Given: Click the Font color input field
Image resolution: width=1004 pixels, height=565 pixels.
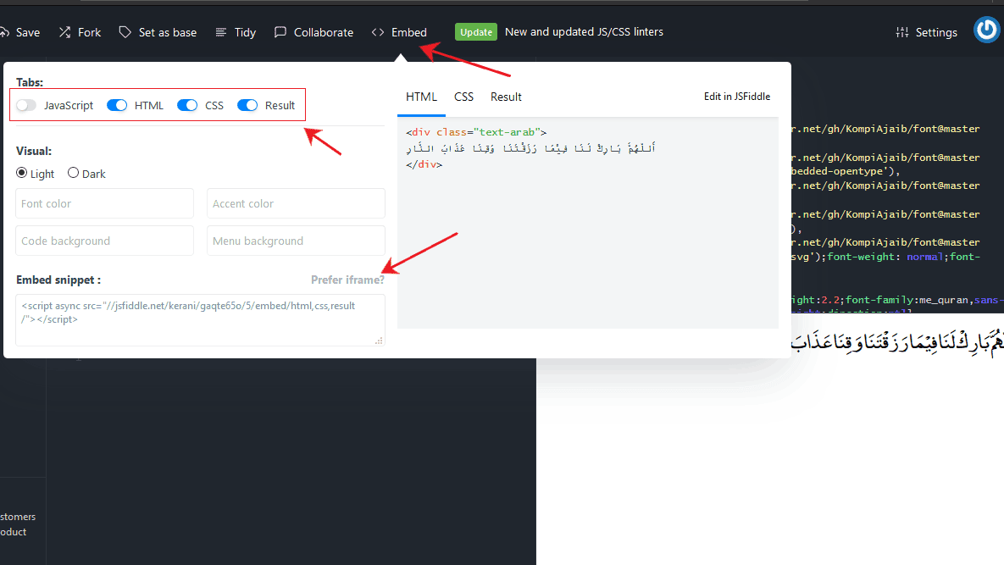Looking at the screenshot, I should coord(104,203).
